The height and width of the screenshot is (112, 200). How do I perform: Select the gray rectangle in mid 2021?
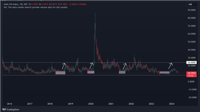click(x=122, y=72)
